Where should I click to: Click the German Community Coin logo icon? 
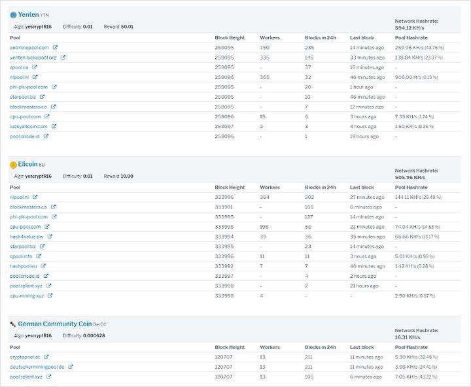tap(13, 324)
